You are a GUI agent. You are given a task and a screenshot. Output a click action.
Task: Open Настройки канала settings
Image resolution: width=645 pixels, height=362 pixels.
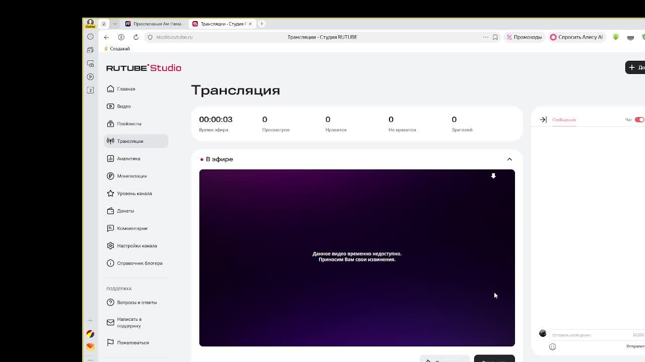point(137,246)
